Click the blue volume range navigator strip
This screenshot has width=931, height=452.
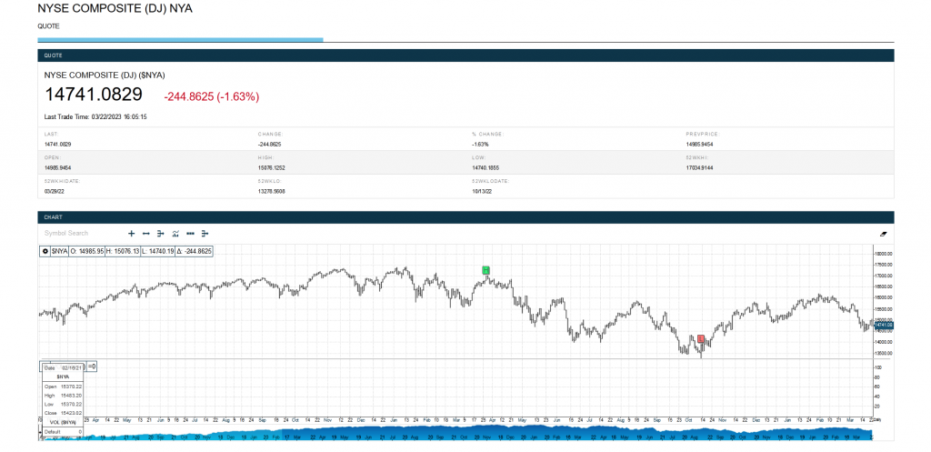tap(455, 432)
